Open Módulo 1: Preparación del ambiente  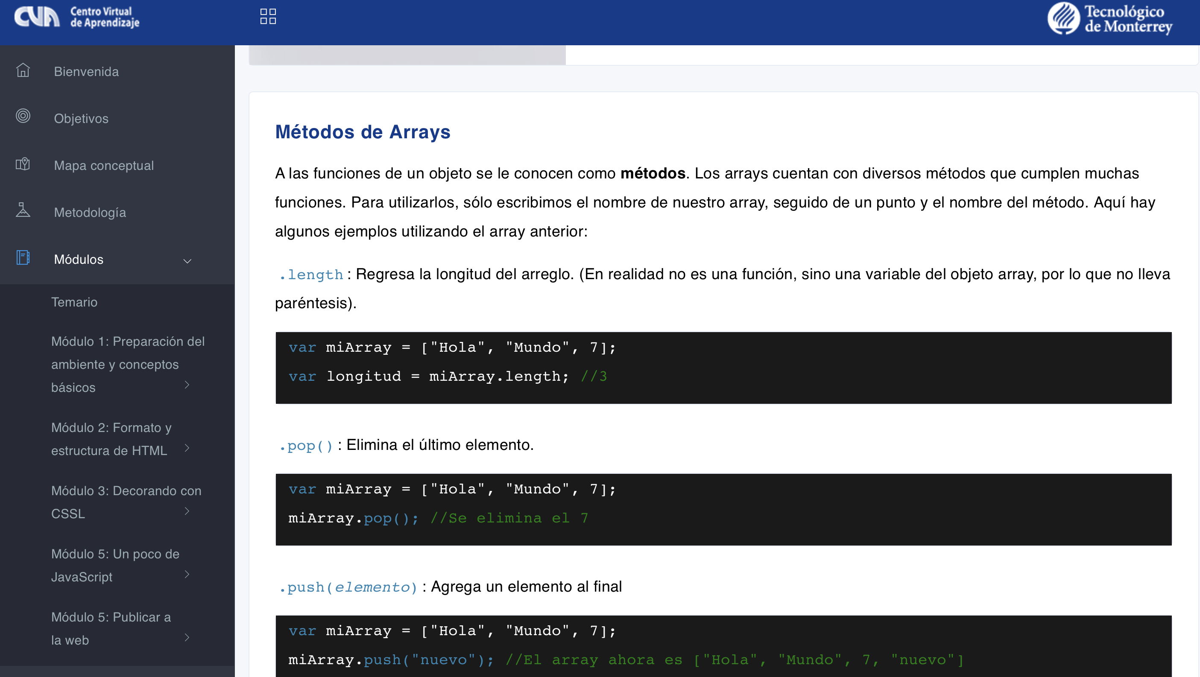128,365
